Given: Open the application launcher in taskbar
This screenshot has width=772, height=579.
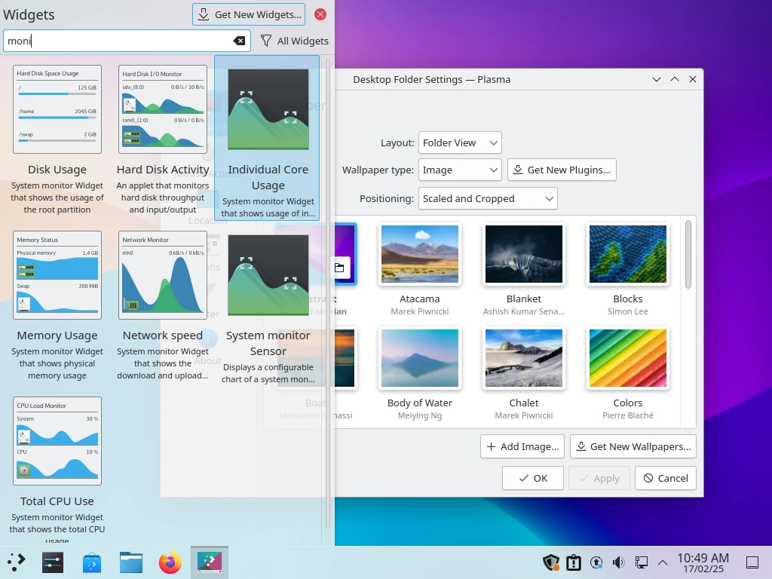Looking at the screenshot, I should click(17, 562).
